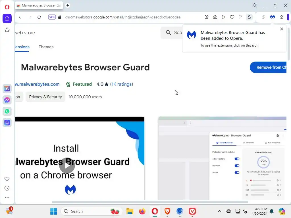
Task: Open the Opera start page home icon
Action: point(7,18)
